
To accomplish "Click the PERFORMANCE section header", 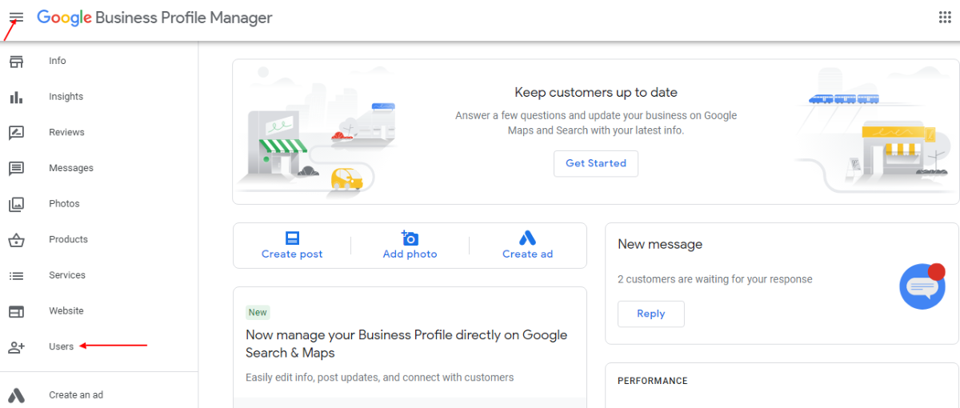I will 653,381.
